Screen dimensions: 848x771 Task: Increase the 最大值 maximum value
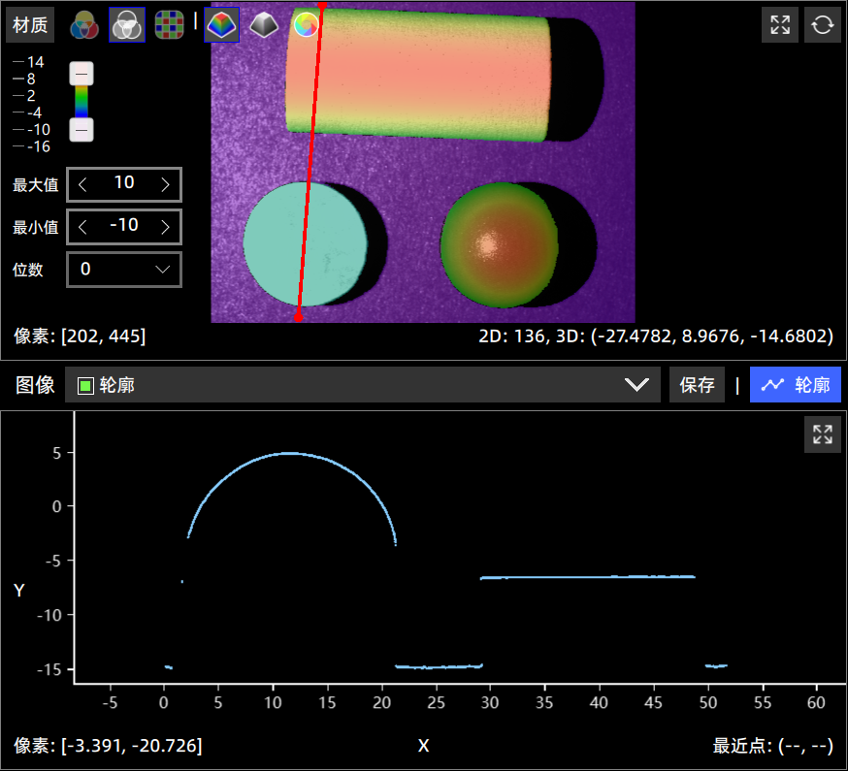[x=165, y=184]
